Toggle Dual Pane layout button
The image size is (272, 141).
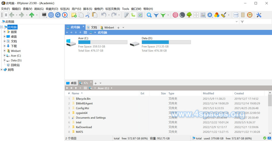tap(236, 15)
